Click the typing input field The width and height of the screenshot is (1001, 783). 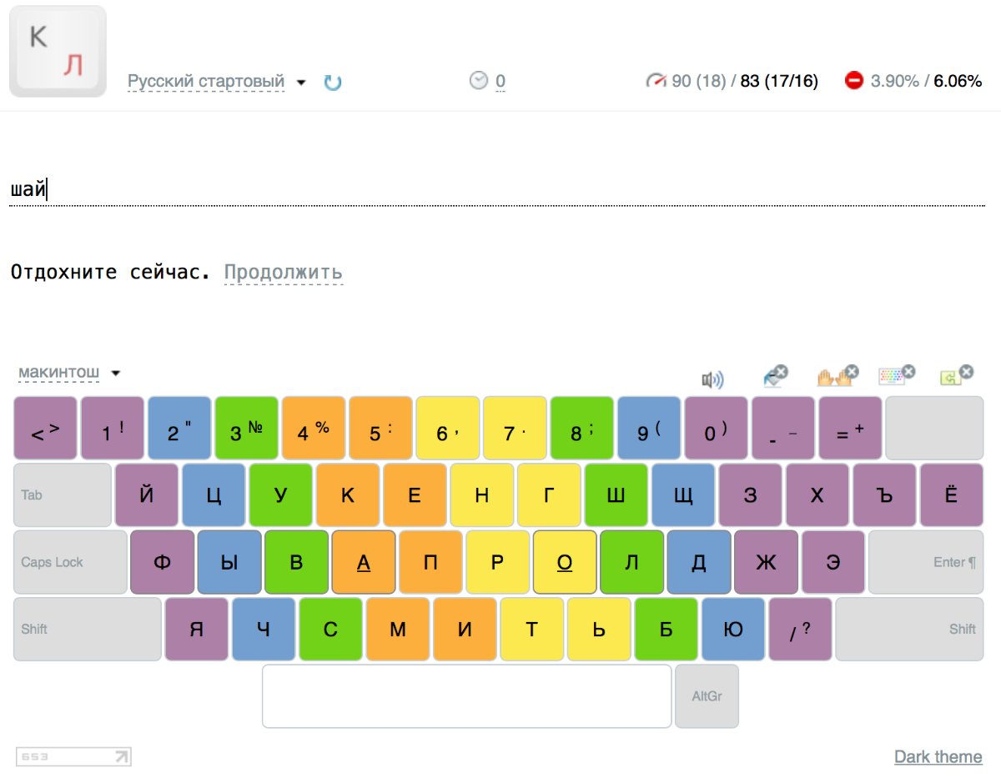pyautogui.click(x=496, y=190)
